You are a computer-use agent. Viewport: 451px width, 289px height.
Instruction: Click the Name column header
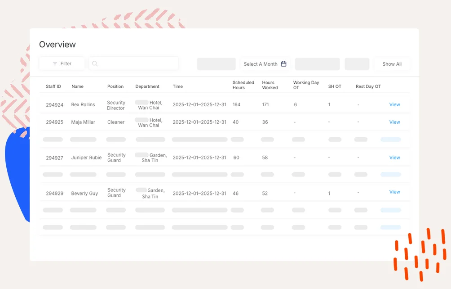pos(77,86)
